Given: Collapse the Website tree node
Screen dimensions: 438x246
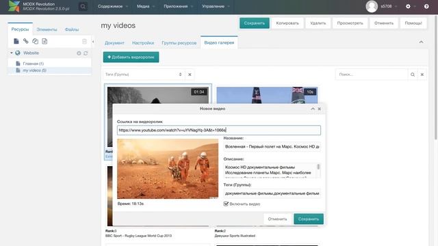Looking at the screenshot, I should coord(12,53).
